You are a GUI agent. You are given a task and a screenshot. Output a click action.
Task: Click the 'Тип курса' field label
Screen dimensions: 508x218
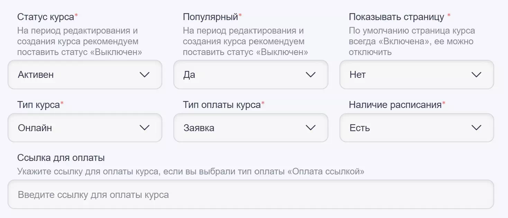(38, 105)
